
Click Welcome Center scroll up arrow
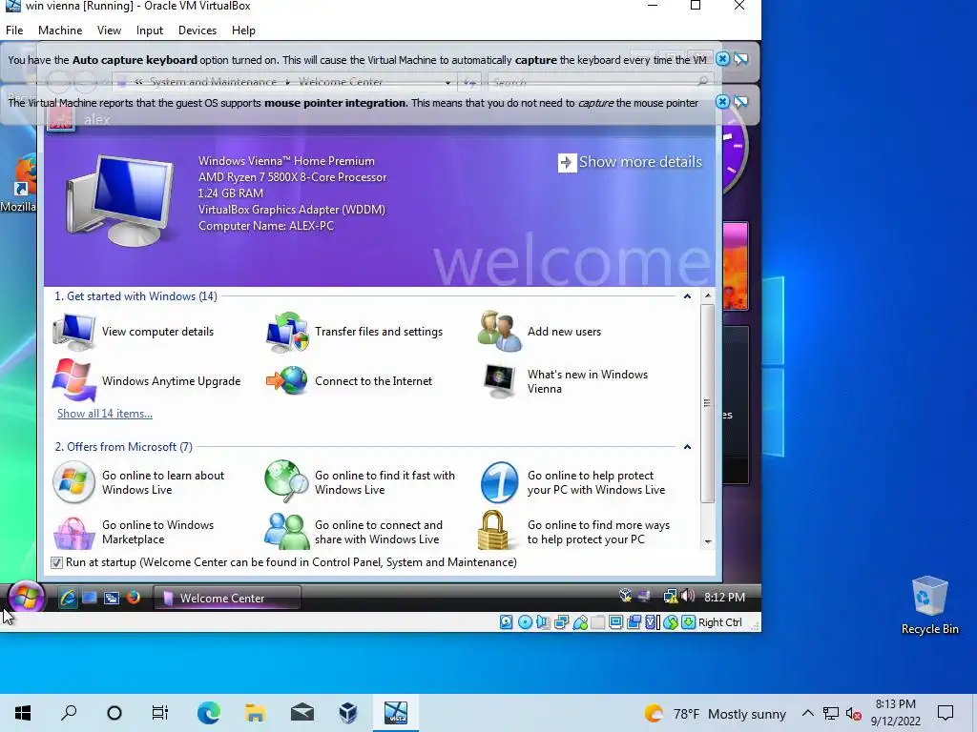[x=708, y=295]
